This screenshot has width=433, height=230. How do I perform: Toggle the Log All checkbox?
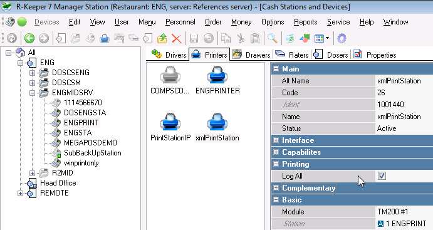[x=382, y=175]
